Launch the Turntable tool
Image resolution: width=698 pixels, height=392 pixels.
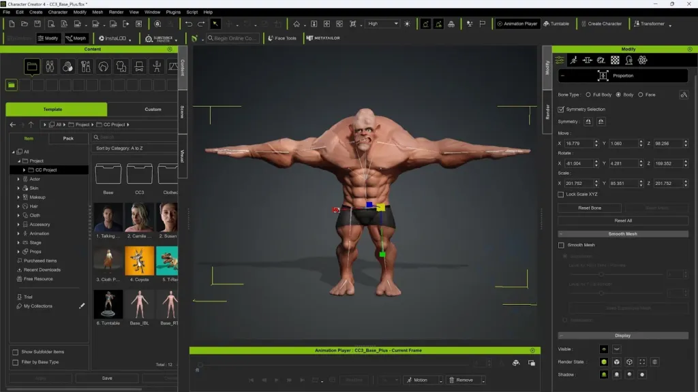click(x=556, y=24)
